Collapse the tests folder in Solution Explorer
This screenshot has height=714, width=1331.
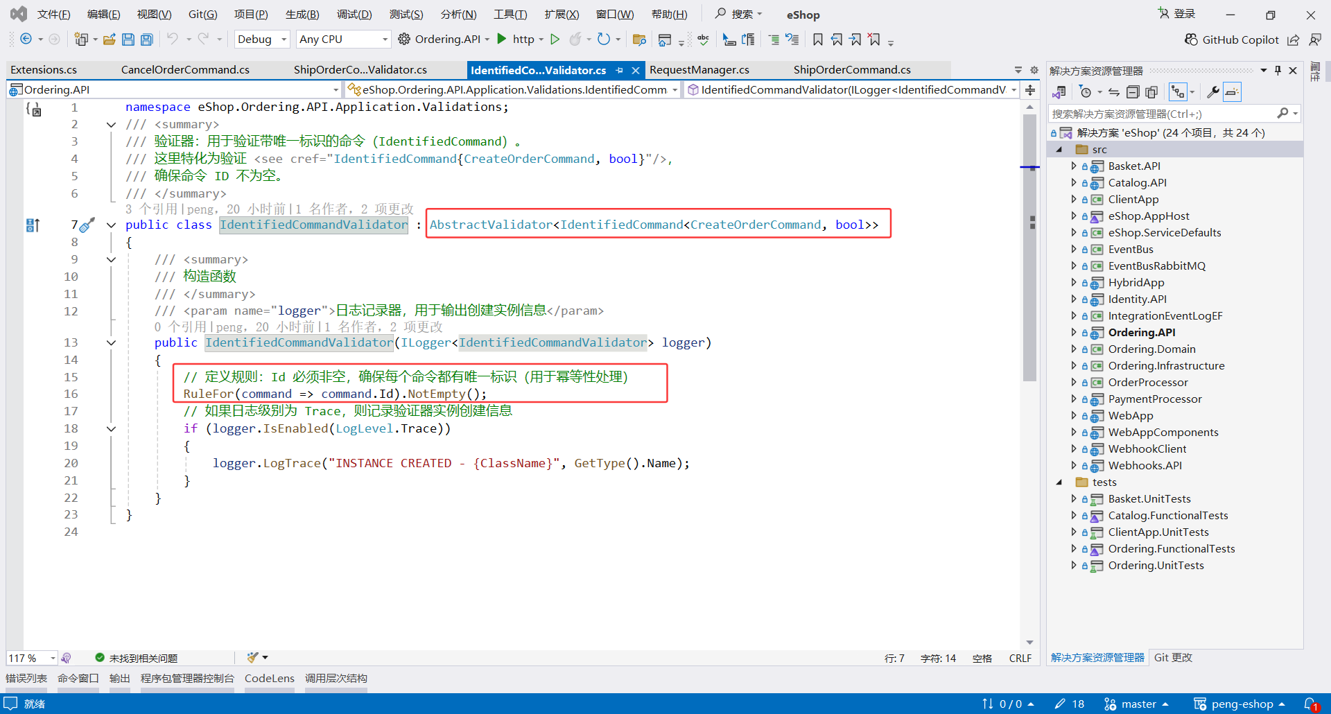pyautogui.click(x=1059, y=482)
